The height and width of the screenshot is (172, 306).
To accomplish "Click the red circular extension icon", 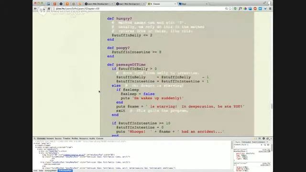I will [255, 9].
